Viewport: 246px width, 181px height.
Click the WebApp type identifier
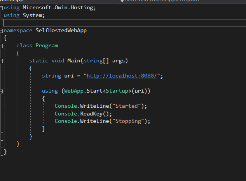click(x=73, y=91)
